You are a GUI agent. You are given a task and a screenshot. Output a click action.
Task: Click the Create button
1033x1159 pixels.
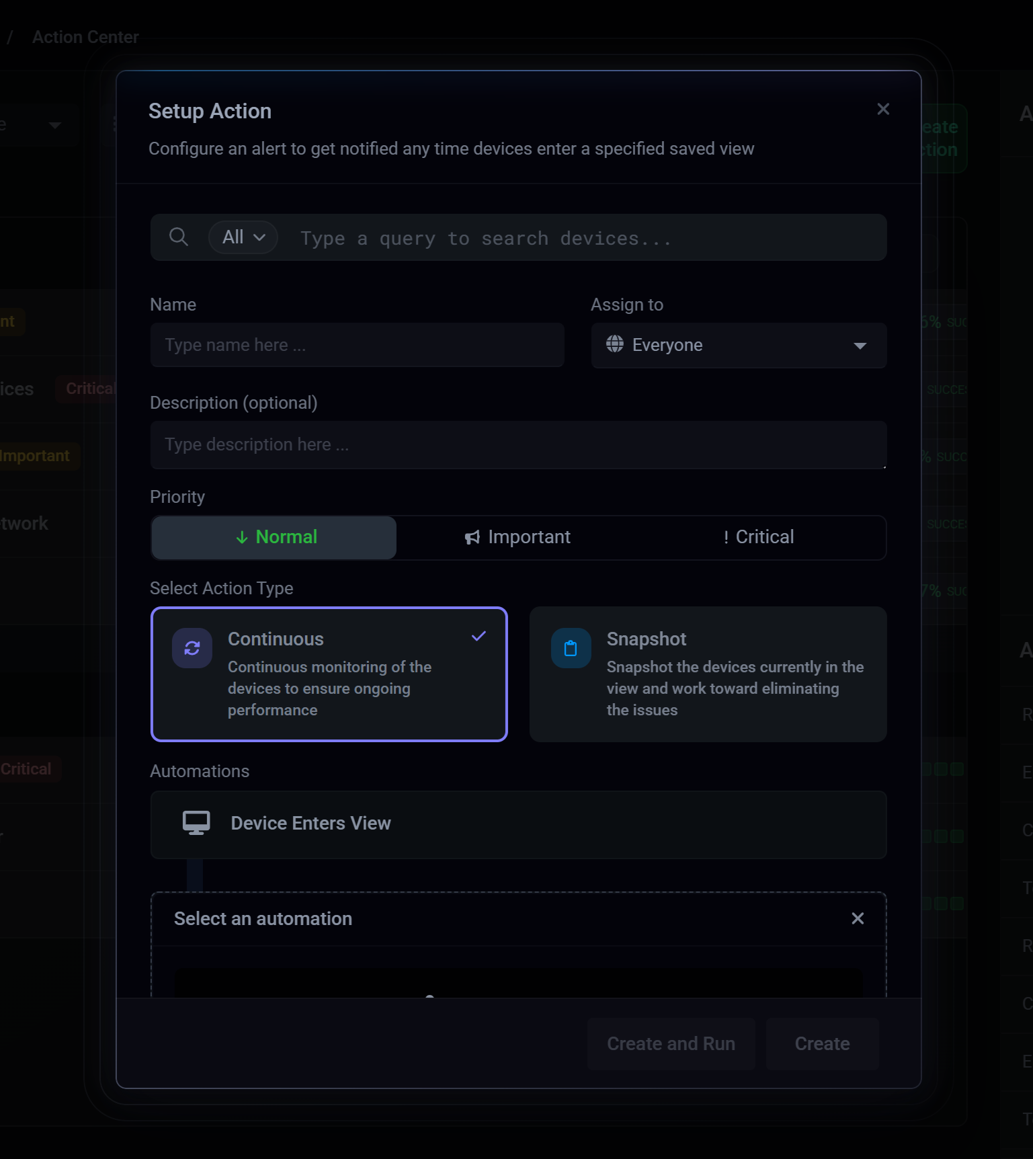[x=822, y=1043]
